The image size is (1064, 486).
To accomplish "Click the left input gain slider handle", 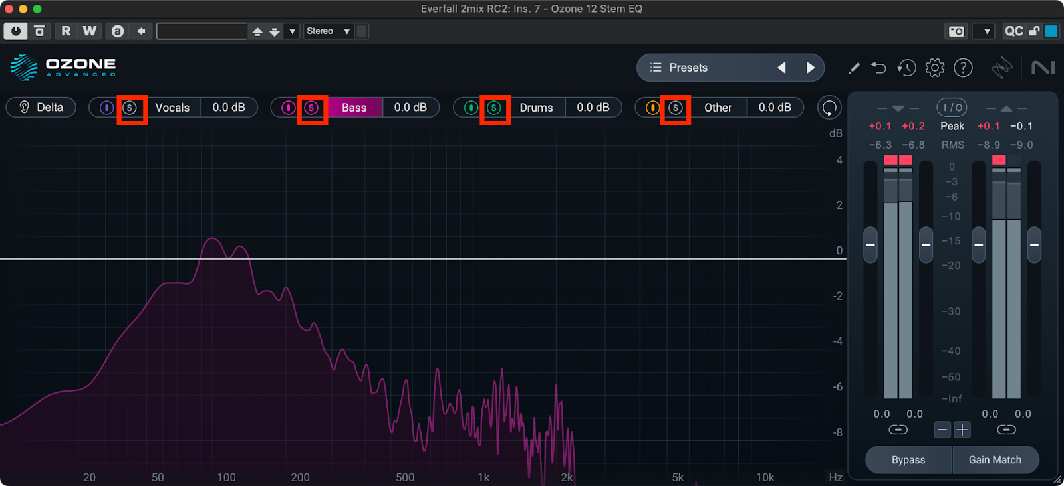I will 870,244.
